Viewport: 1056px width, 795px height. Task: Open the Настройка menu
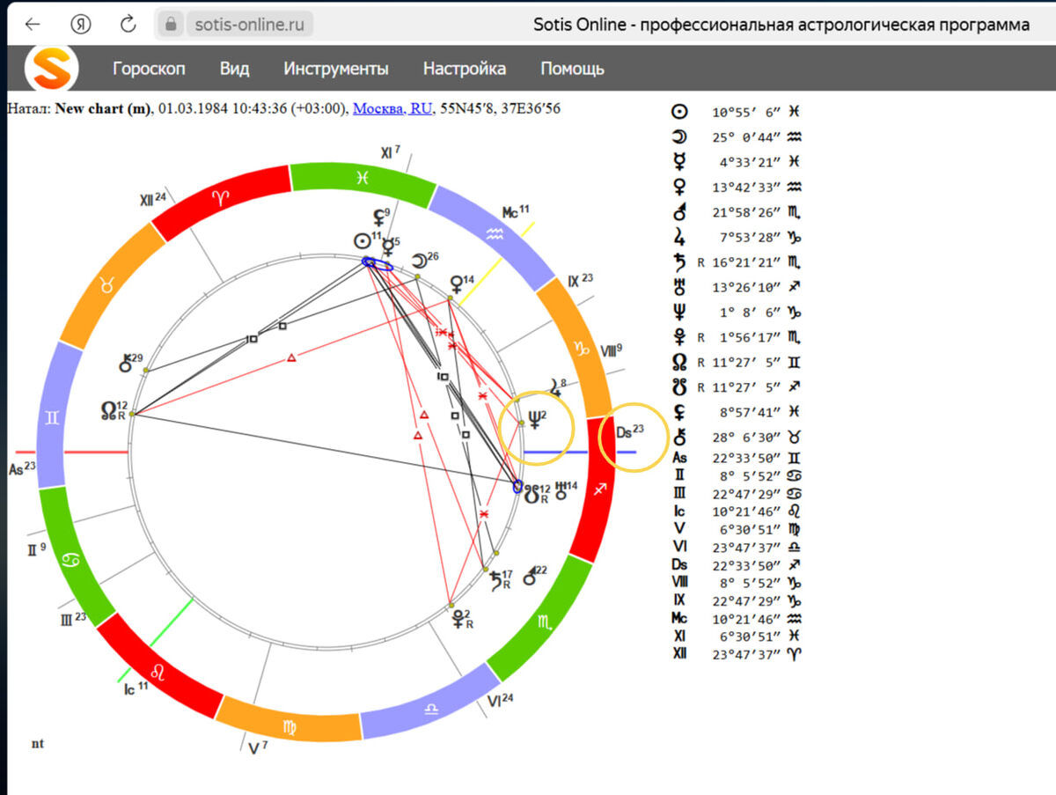click(465, 69)
